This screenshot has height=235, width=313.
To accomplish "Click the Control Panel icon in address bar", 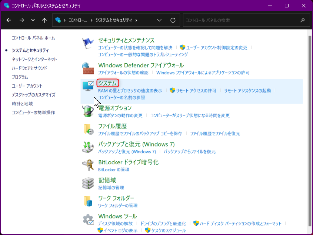I will 58,20.
